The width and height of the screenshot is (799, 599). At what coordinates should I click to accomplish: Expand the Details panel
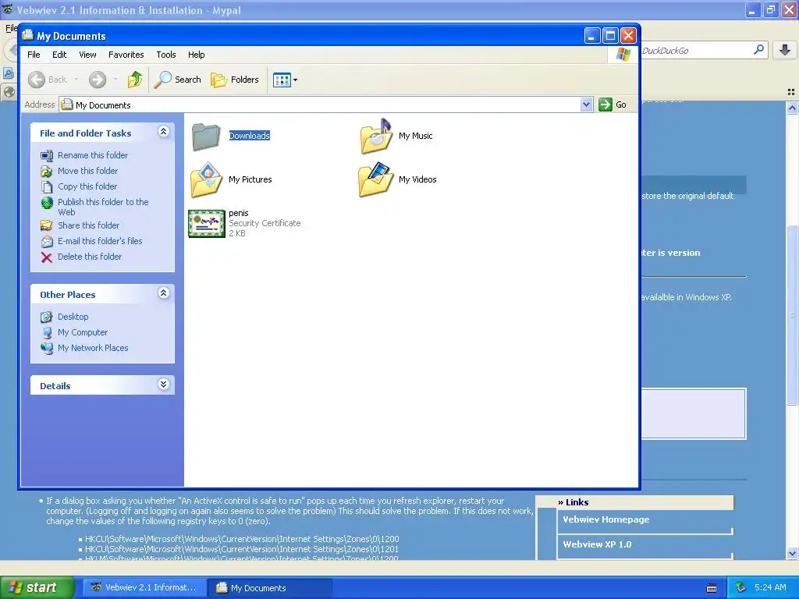(x=163, y=384)
